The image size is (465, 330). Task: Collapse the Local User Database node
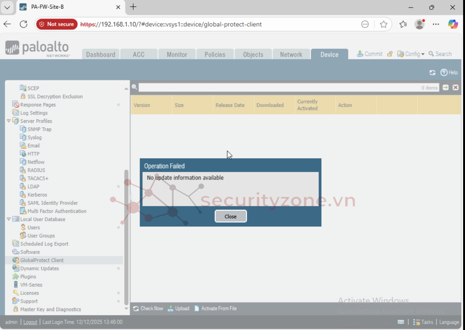click(9, 219)
